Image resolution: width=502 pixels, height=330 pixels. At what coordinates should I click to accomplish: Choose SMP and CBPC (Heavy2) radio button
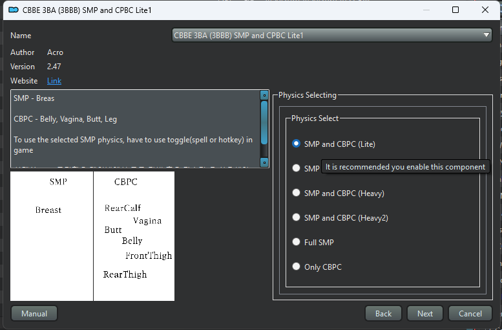coord(340,218)
